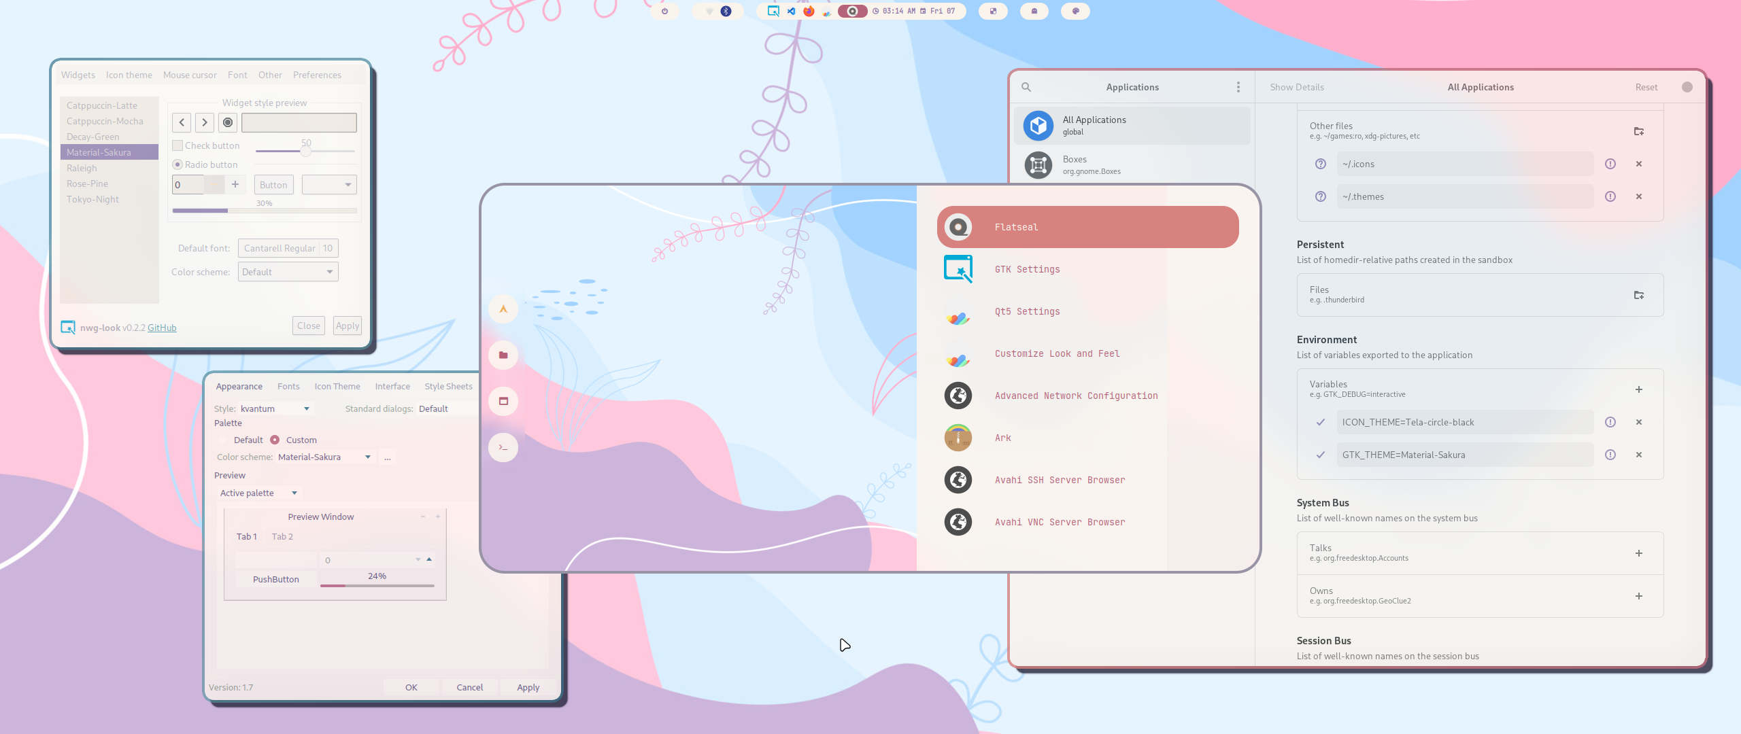Click the VS Code icon in top bar
The height and width of the screenshot is (734, 1741).
(791, 11)
